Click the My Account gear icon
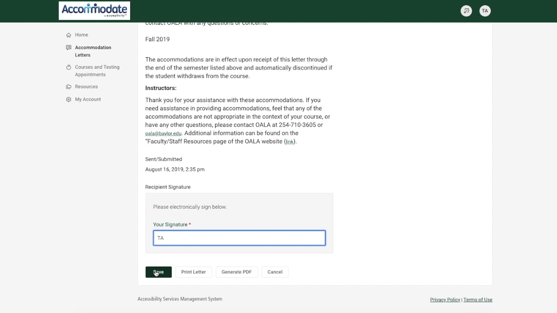Image resolution: width=557 pixels, height=313 pixels. coord(69,100)
